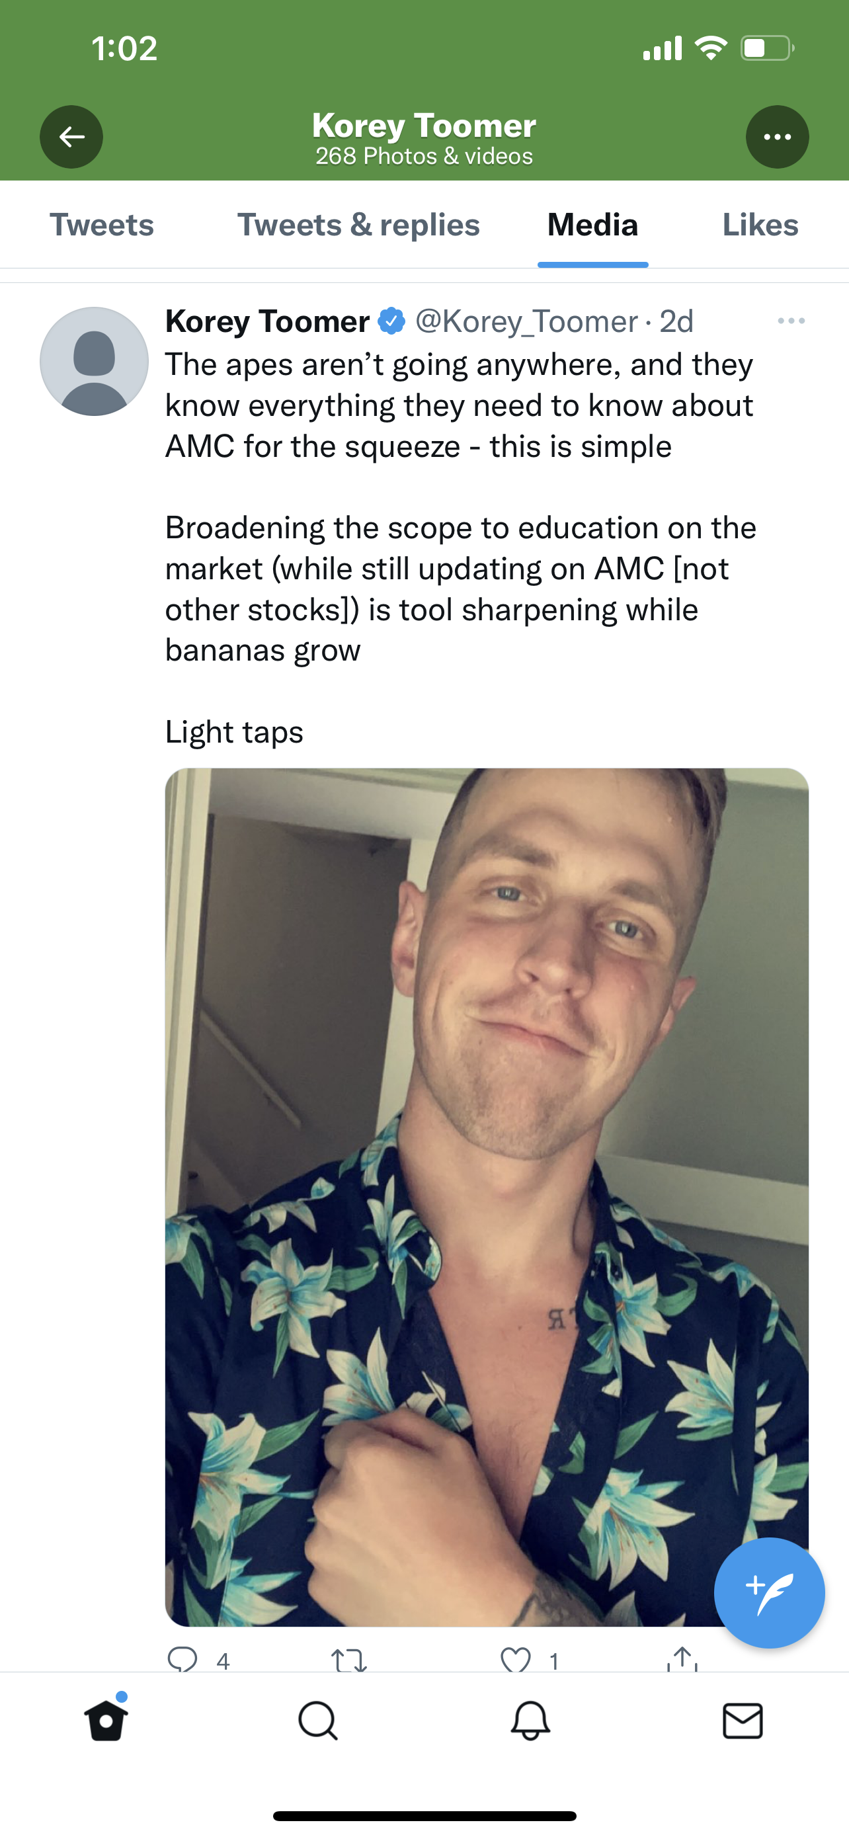Open the default profile avatar

(94, 362)
